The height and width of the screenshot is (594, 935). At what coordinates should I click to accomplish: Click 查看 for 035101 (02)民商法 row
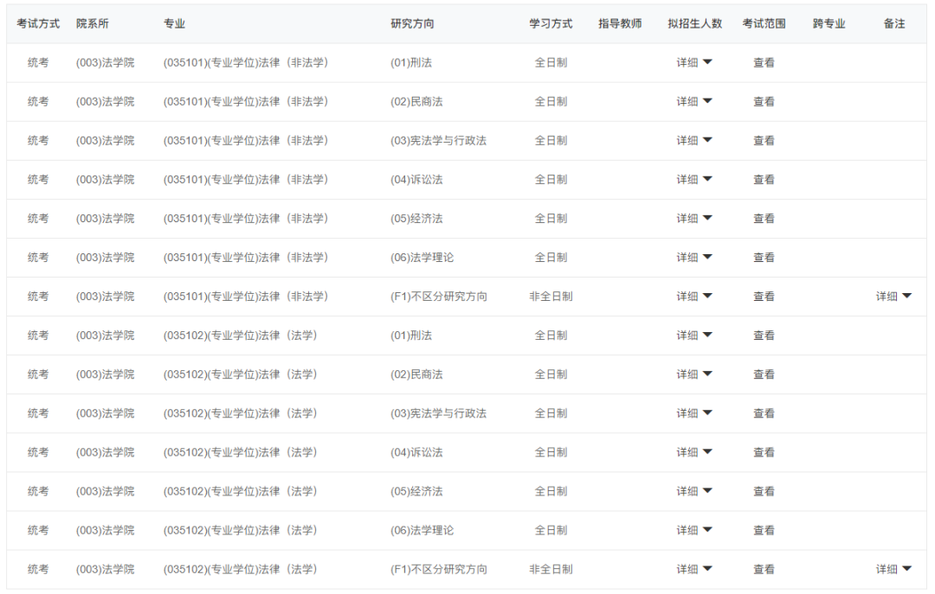pyautogui.click(x=764, y=102)
